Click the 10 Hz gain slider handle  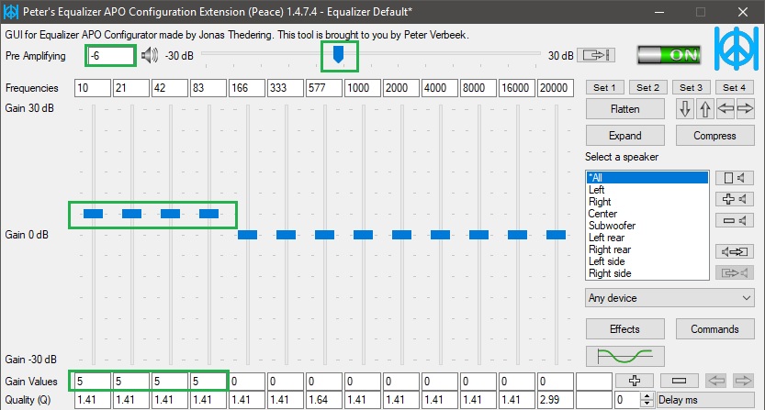93,214
